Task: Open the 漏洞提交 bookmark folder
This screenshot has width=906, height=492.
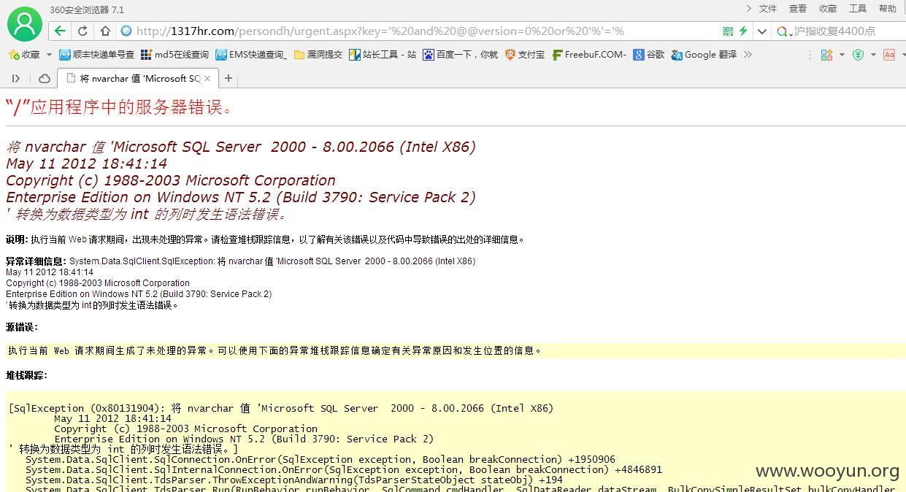Action: tap(318, 55)
